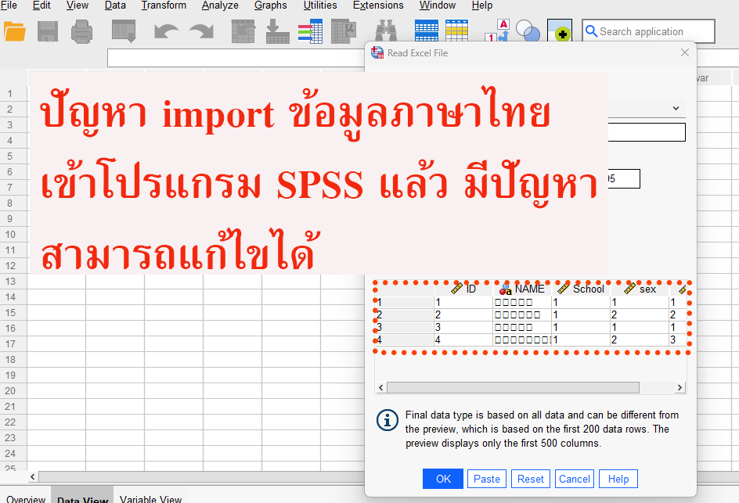This screenshot has width=739, height=503.
Task: Select the NAME preview column header
Action: pos(522,289)
